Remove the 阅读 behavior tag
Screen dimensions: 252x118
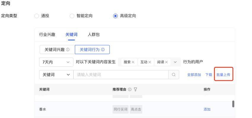click(x=166, y=62)
